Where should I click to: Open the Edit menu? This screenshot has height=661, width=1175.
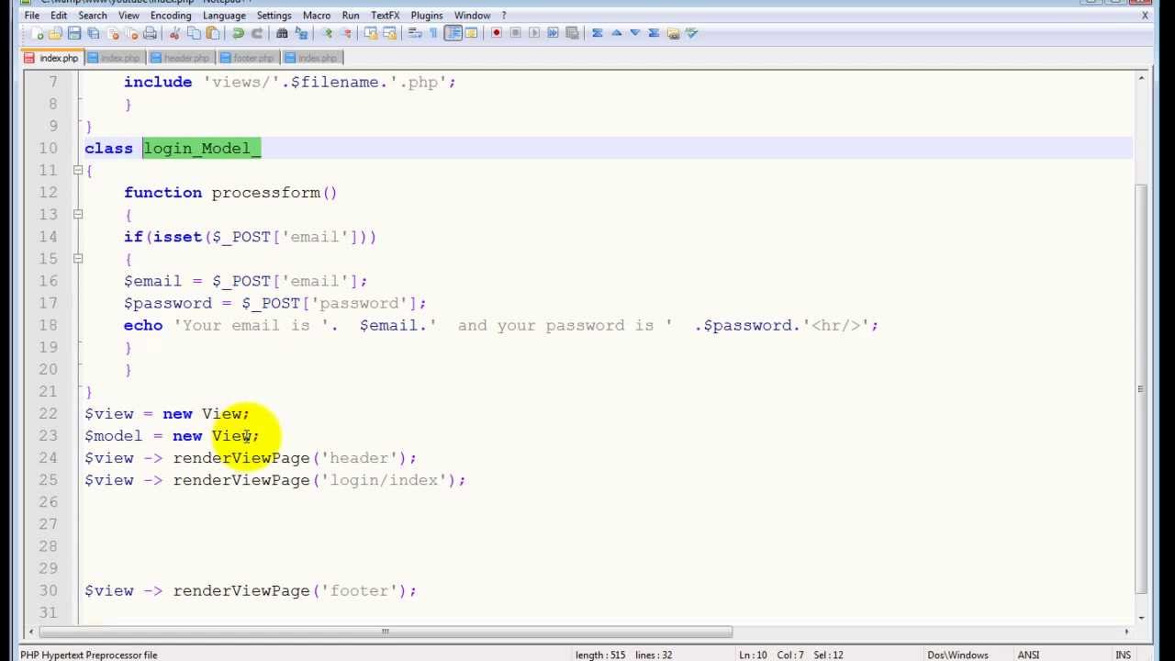click(59, 16)
